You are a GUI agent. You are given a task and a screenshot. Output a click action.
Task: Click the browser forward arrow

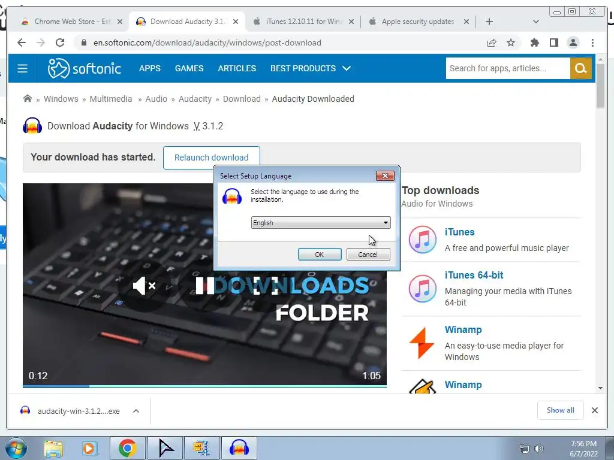pos(41,43)
